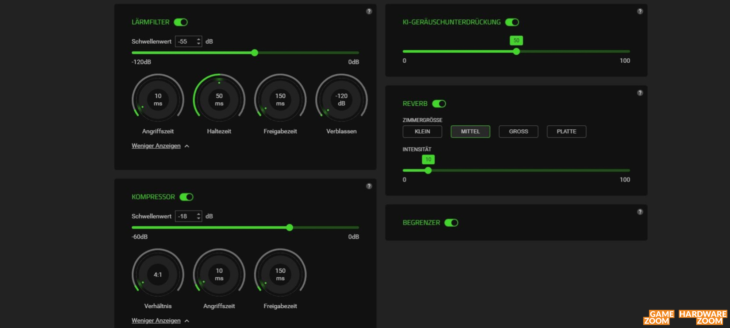This screenshot has width=730, height=328.
Task: Open help for Begrenzer panel
Action: coord(640,212)
